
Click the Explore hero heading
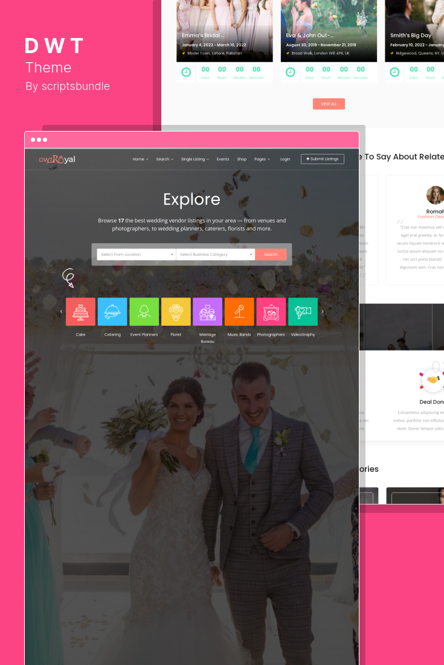pos(192,199)
